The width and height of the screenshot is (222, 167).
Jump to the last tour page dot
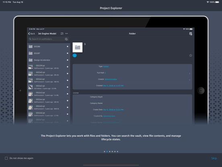117,152
